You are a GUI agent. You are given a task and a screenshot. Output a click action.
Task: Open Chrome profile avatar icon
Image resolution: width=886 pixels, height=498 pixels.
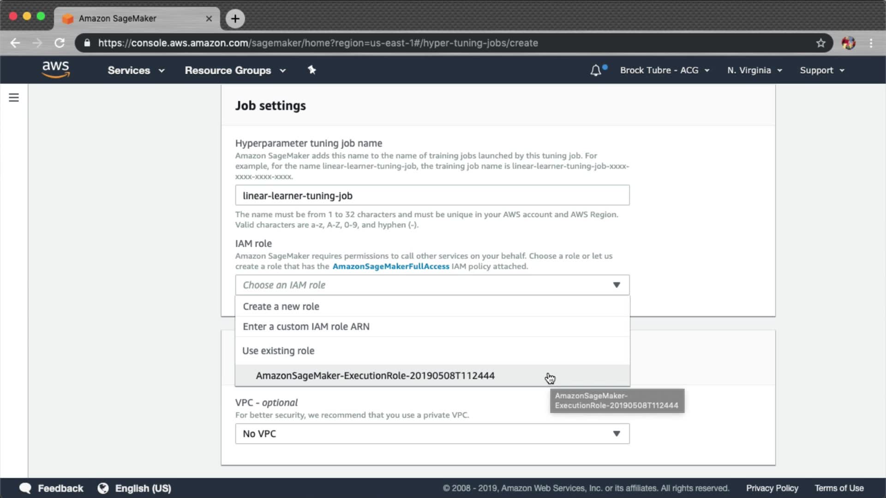(848, 43)
